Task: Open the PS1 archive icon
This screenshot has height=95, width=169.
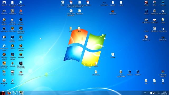Action: click(154, 82)
